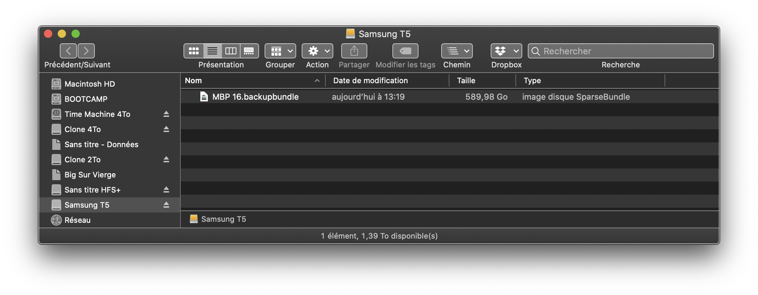Image resolution: width=758 pixels, height=295 pixels.
Task: Open Réseau network in sidebar
Action: (110, 220)
